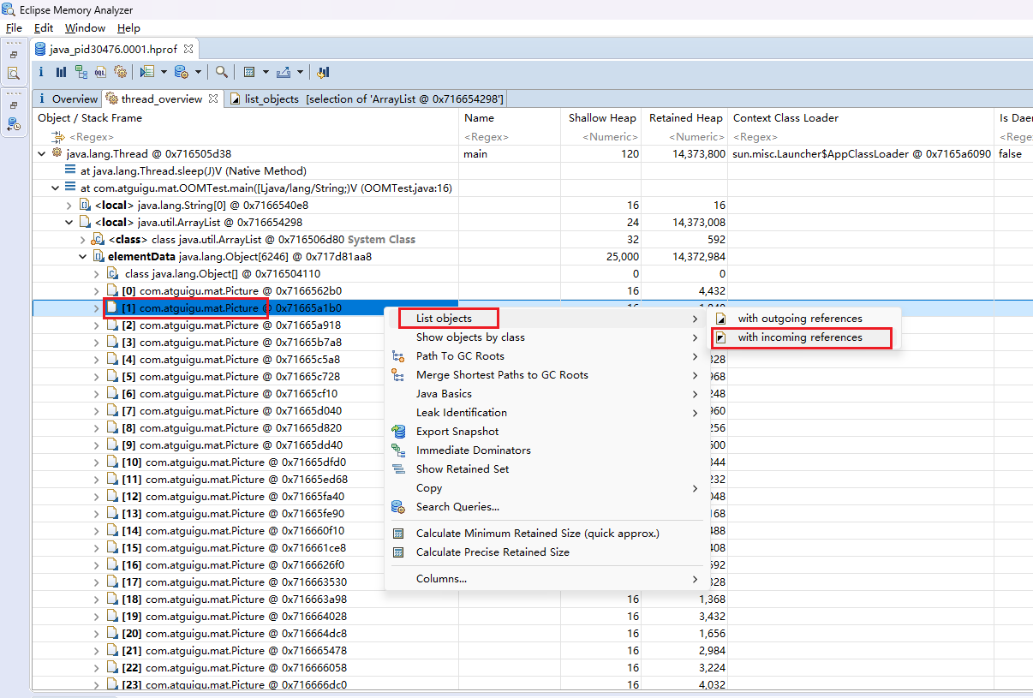Choose 'with outgoing references' submenu item
The image size is (1033, 698).
pyautogui.click(x=800, y=319)
